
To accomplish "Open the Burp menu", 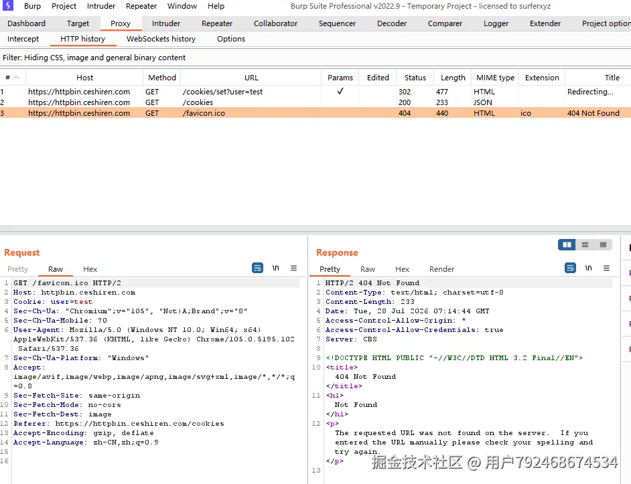I will click(x=32, y=6).
